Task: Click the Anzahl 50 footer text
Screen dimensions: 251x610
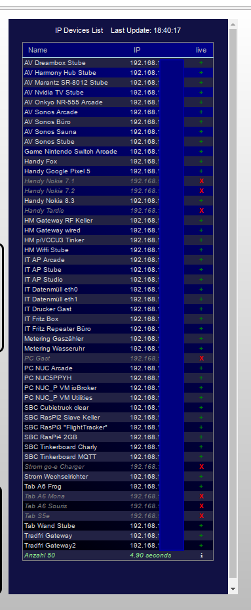Action: (39, 556)
